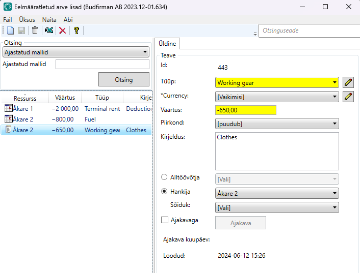
Task: Select the Alltöövõtja radio button
Action: click(164, 177)
